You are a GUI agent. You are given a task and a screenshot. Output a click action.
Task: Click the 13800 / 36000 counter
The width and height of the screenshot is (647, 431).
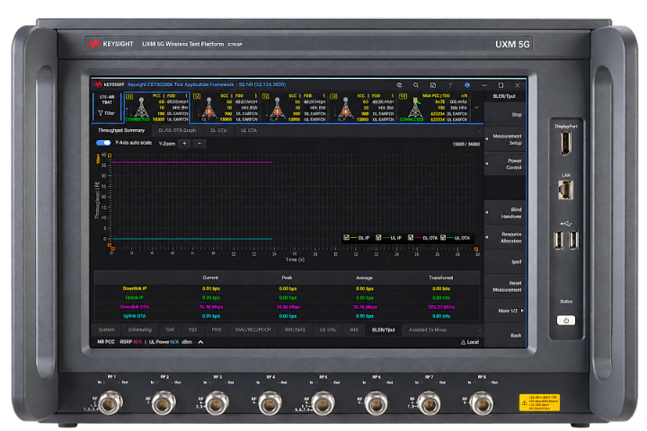pos(466,144)
